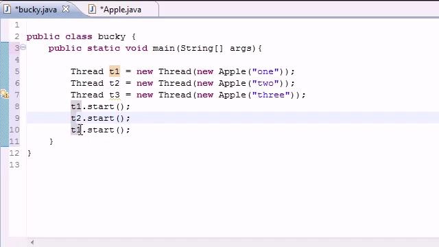Viewport: 439px width, 247px height.
Task: Click the left scroll arrow of horizontal scrollbar
Action: coord(32,242)
